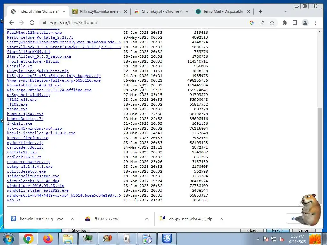Download resource_hacker.zip
The image size is (327, 245).
click(x=28, y=162)
